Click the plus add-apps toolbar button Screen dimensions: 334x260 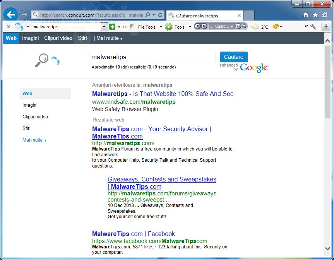(x=326, y=27)
